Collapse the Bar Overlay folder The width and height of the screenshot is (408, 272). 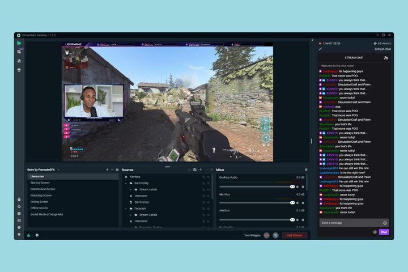coord(126,183)
